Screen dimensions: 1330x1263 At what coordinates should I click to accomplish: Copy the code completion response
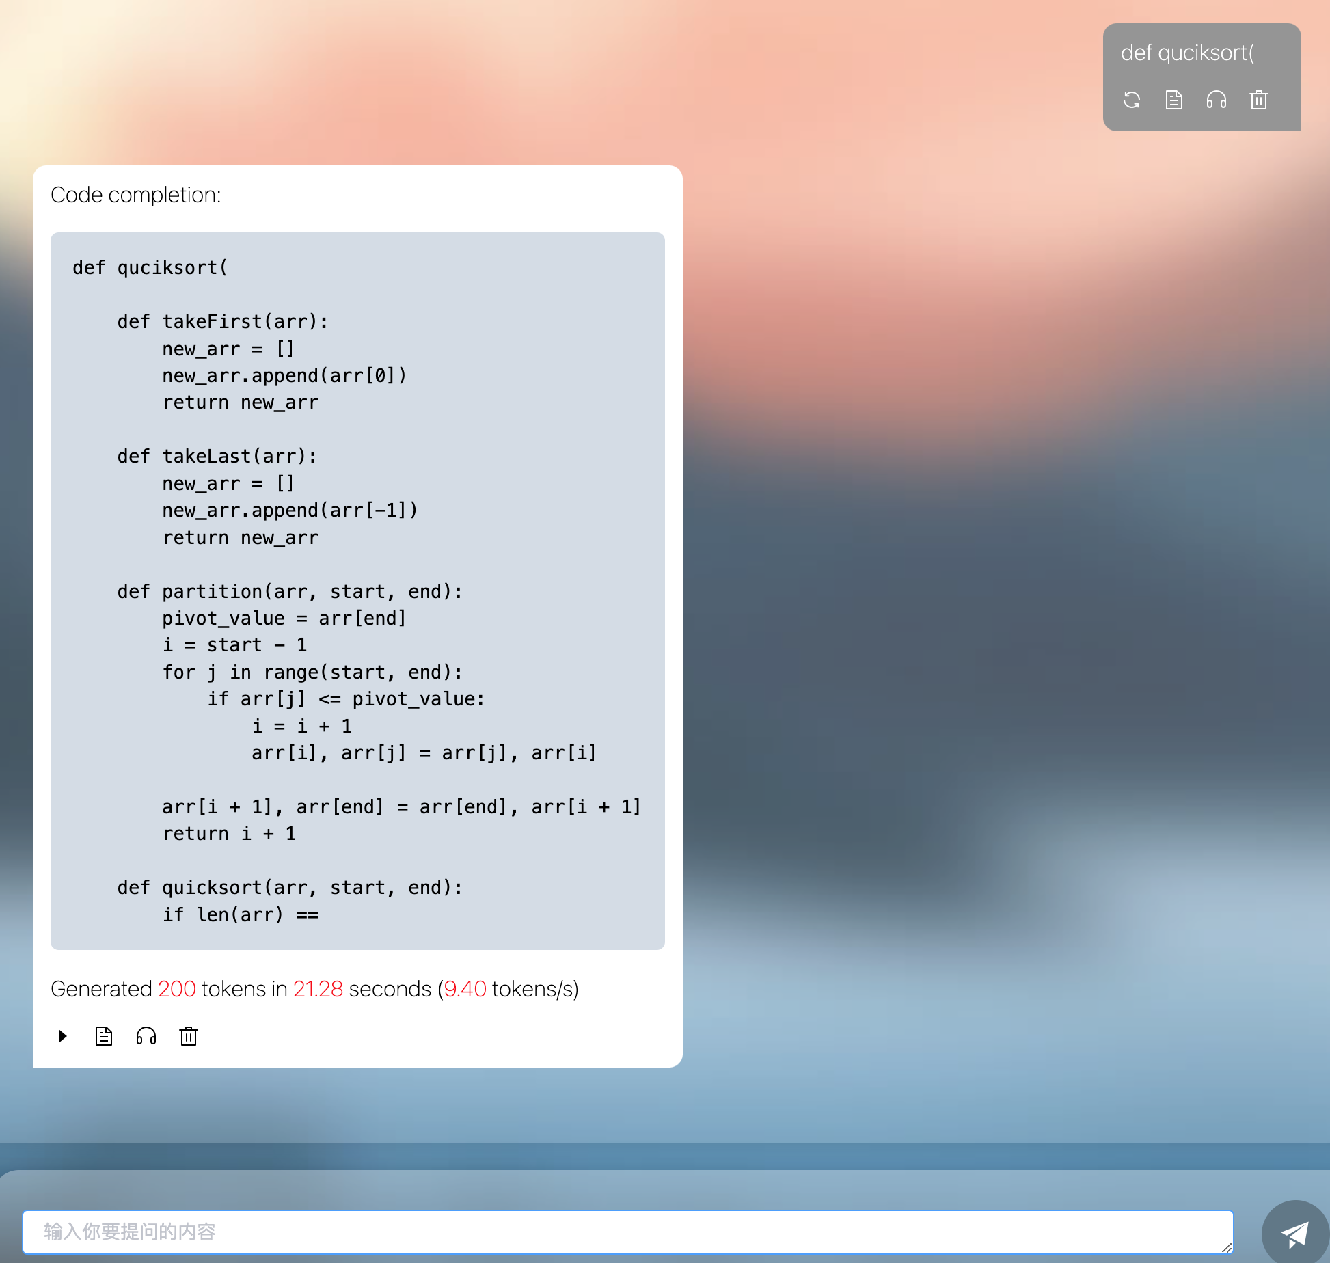coord(104,1036)
